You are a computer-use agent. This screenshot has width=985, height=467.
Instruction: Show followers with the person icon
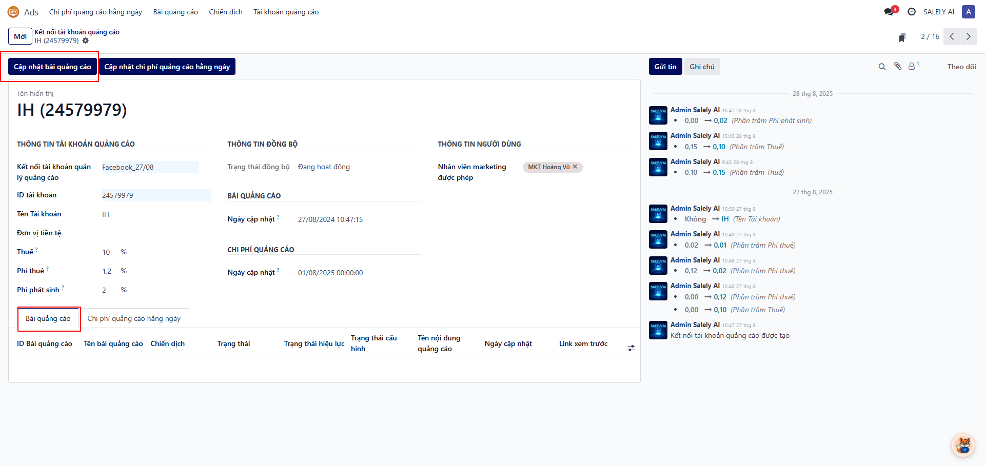point(912,67)
